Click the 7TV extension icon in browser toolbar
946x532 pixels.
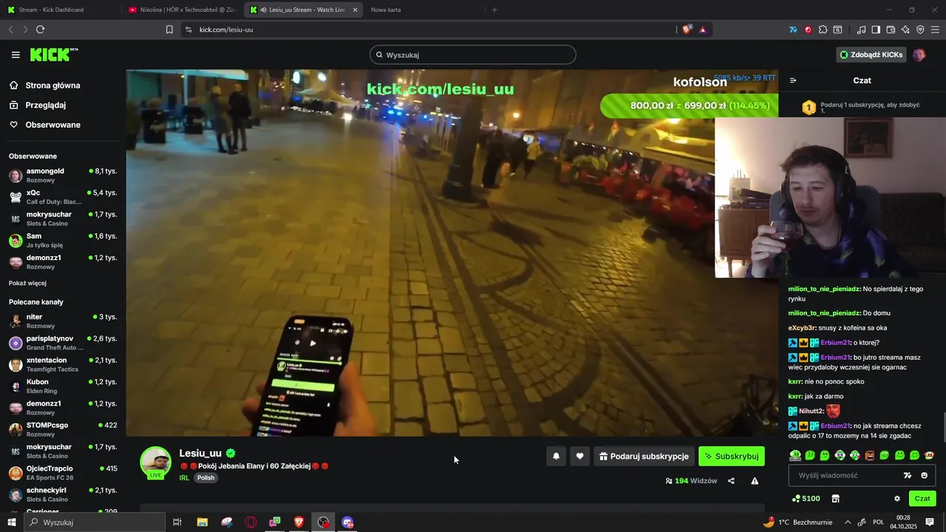793,30
